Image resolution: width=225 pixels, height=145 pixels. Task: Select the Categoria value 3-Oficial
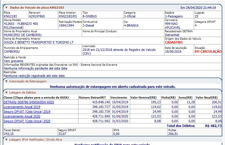click(130, 16)
